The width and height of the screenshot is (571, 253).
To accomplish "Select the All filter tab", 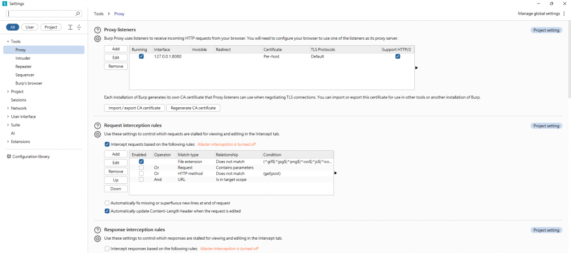I will pos(13,27).
